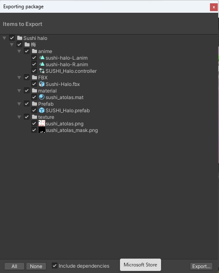Image resolution: width=219 pixels, height=273 pixels.
Task: Click the SUSHI_Halo.controller animator icon
Action: (42, 71)
